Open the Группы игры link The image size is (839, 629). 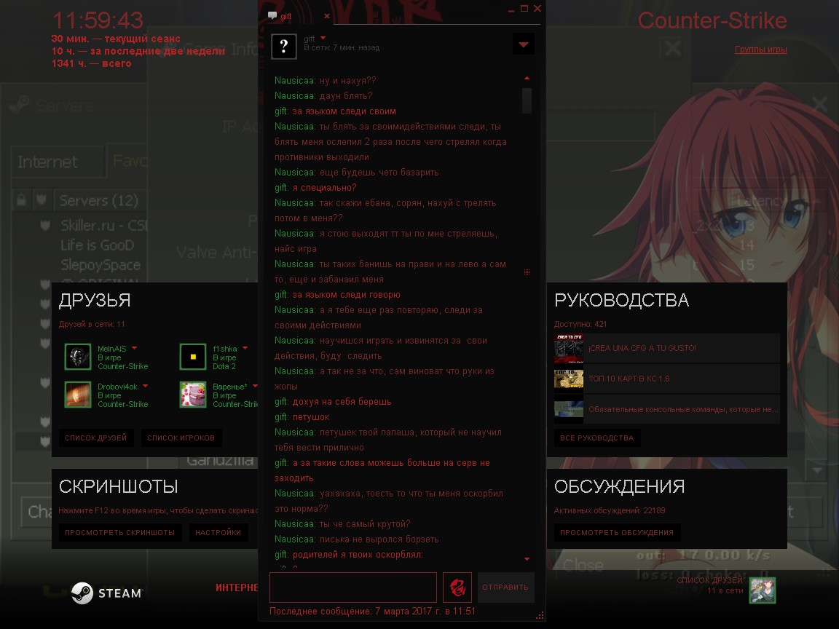pyautogui.click(x=761, y=50)
